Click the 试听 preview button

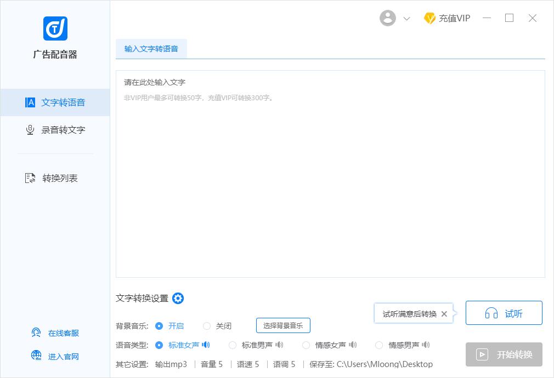click(504, 312)
